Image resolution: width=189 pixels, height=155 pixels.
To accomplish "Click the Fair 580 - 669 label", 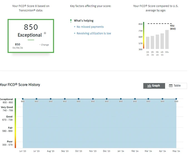I will pyautogui.click(x=7, y=129).
